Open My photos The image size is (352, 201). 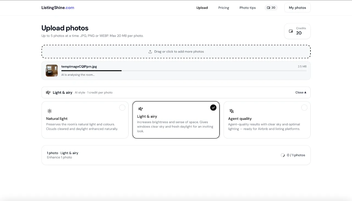pyautogui.click(x=297, y=8)
